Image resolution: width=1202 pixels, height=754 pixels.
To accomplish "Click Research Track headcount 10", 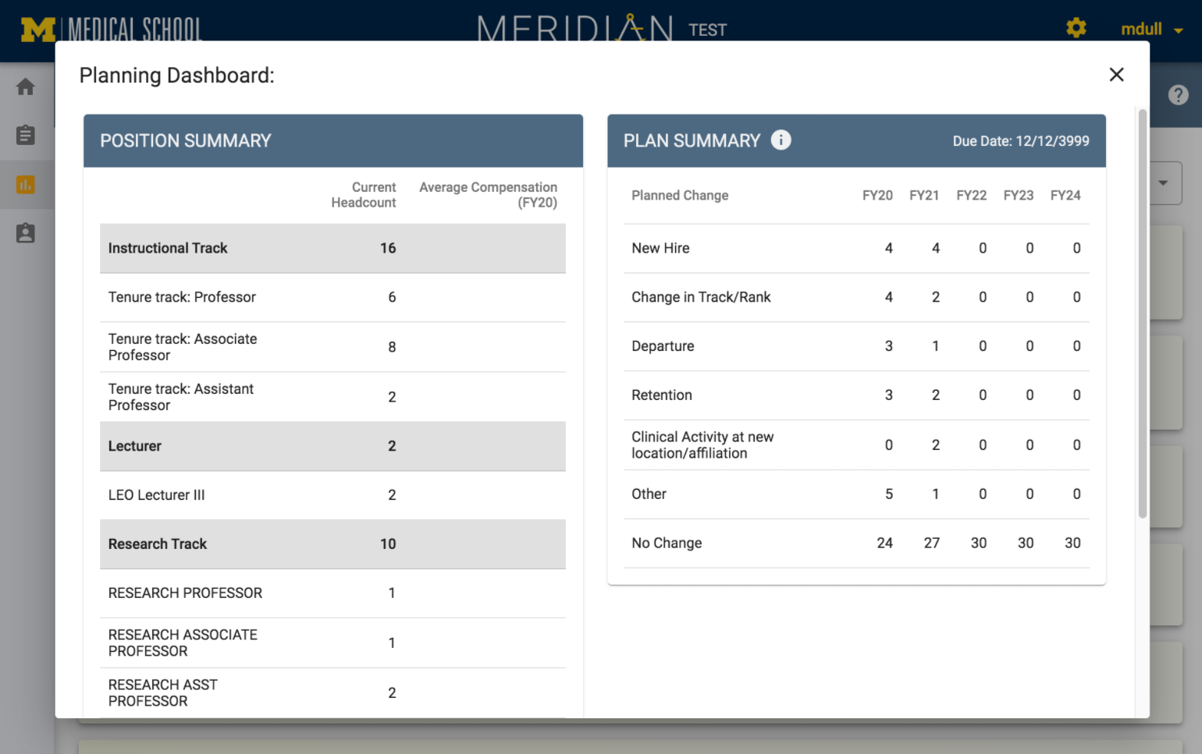I will pyautogui.click(x=388, y=544).
